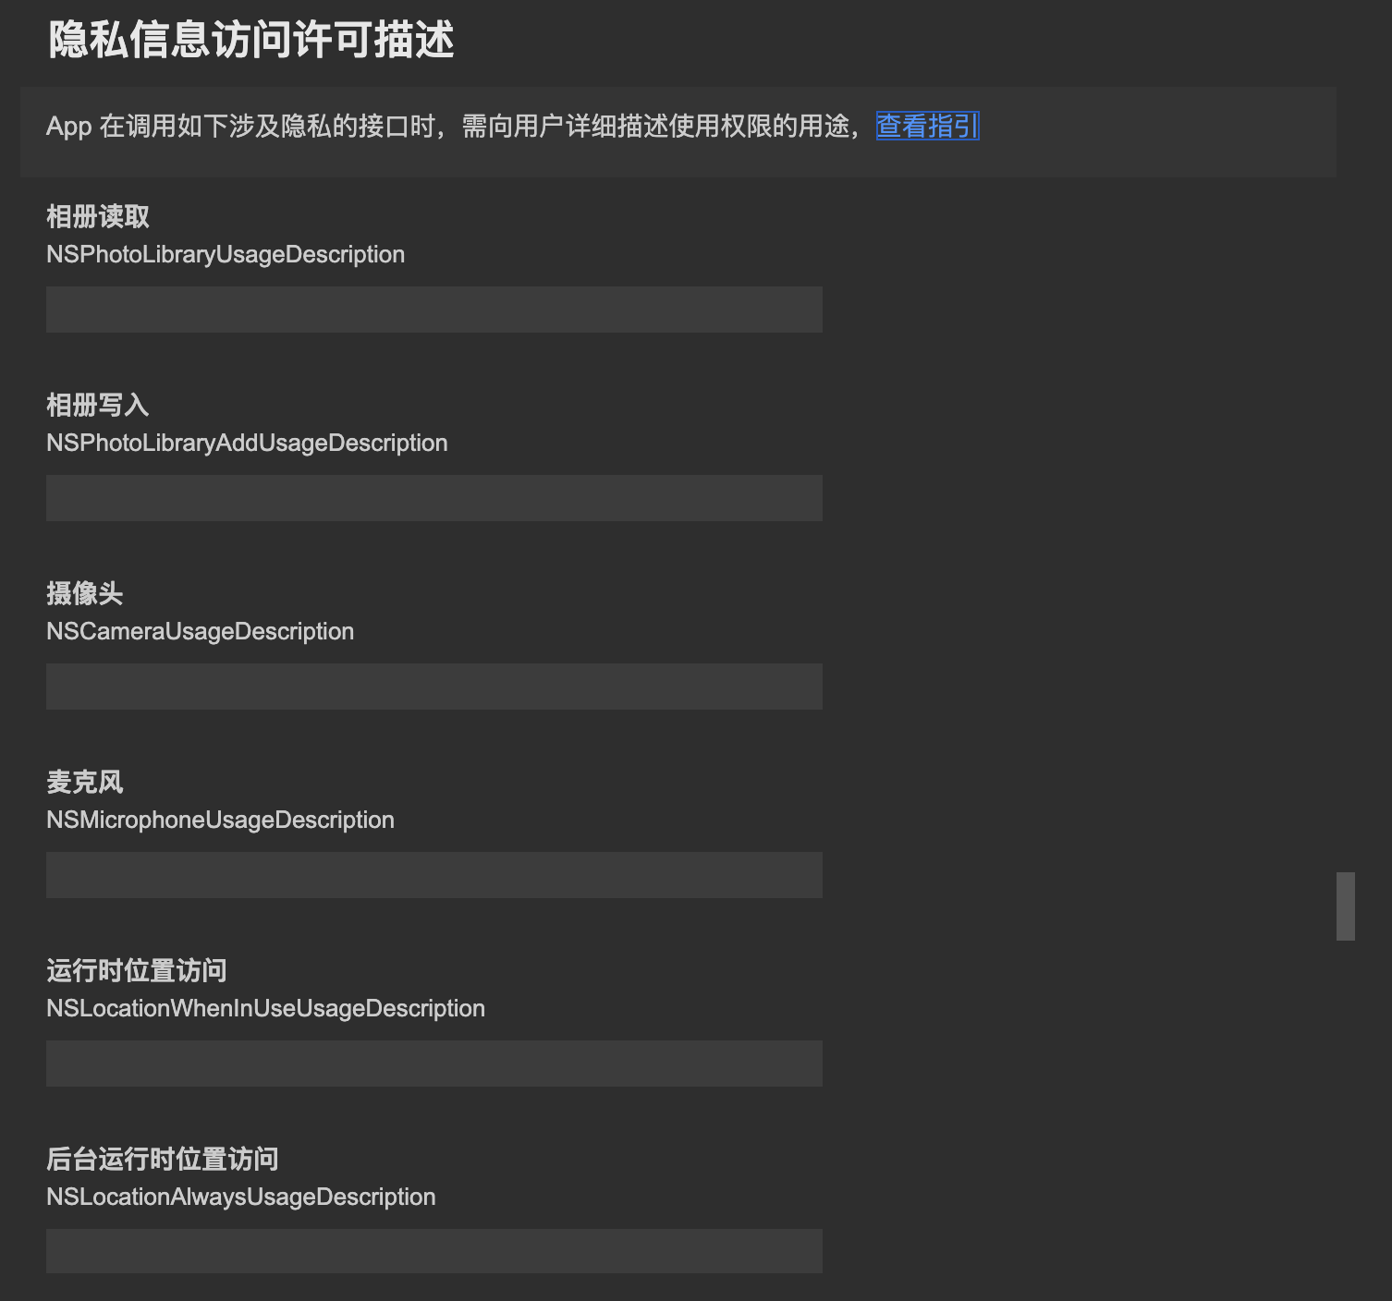Focus the NSMicrophoneUsageDescription input field

[x=434, y=875]
